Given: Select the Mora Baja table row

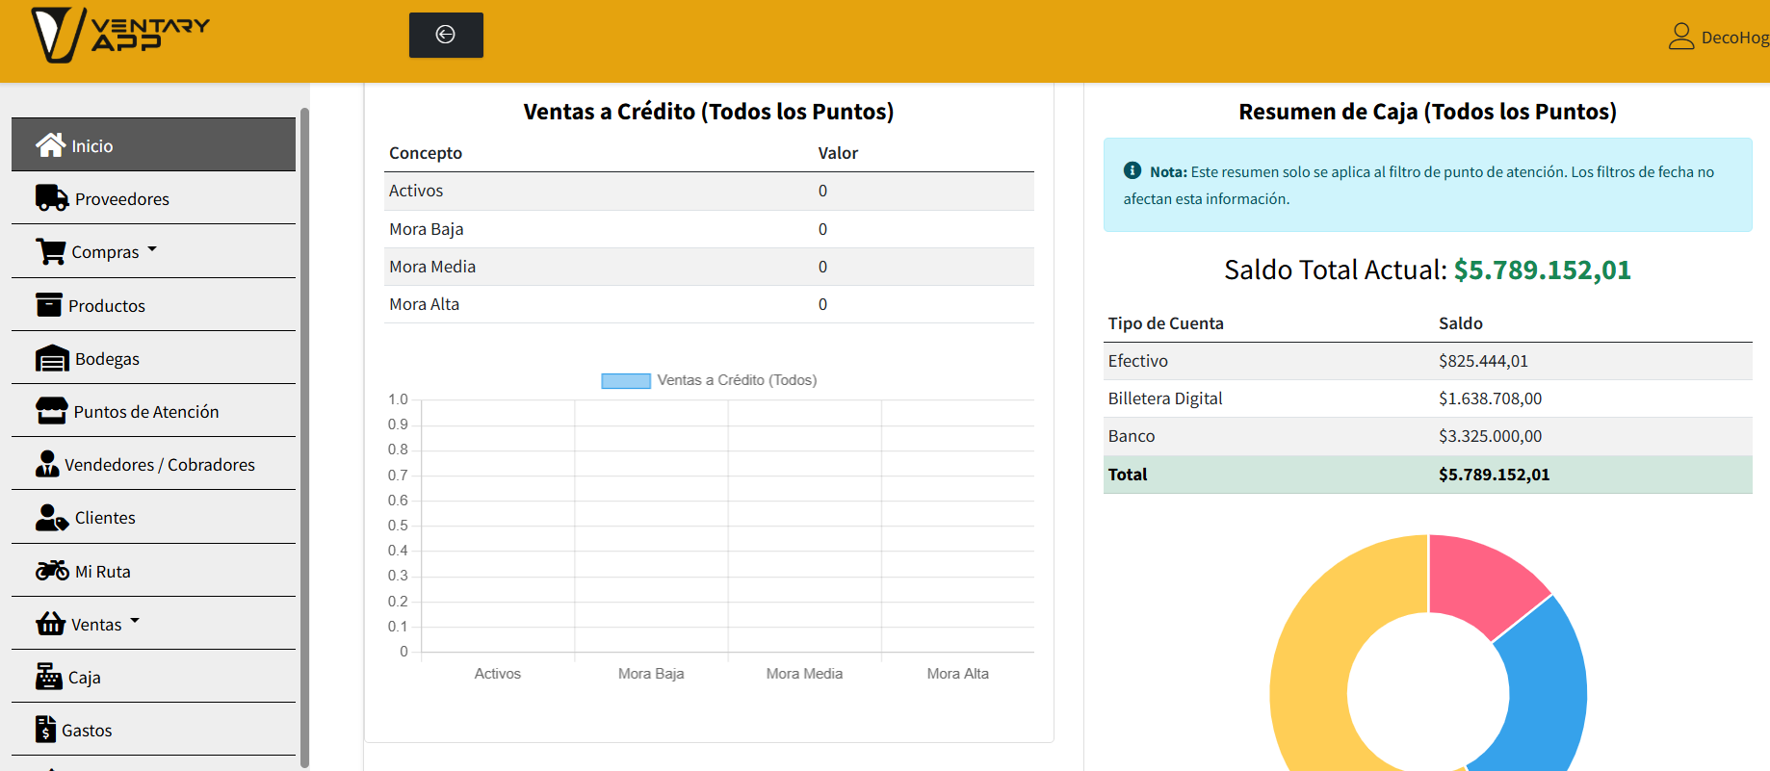Looking at the screenshot, I should 709,229.
